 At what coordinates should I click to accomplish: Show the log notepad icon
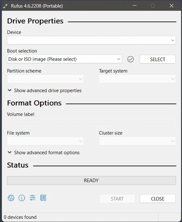(43, 198)
